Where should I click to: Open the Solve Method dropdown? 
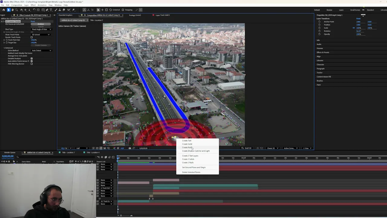coord(41,51)
